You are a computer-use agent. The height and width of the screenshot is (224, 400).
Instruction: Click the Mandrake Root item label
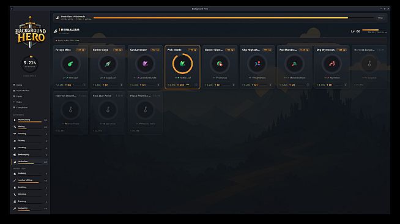point(294,78)
